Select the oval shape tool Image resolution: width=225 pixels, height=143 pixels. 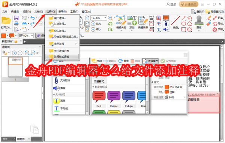[183, 24]
